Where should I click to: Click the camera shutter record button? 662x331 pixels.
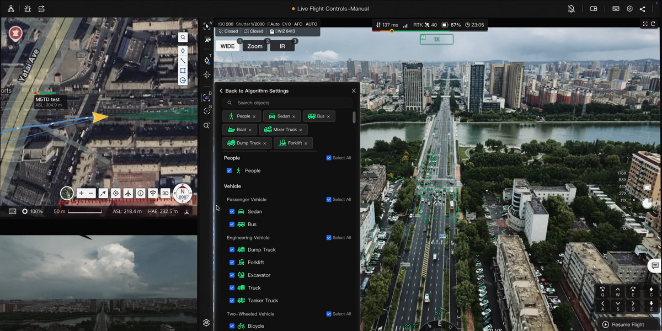[647, 203]
